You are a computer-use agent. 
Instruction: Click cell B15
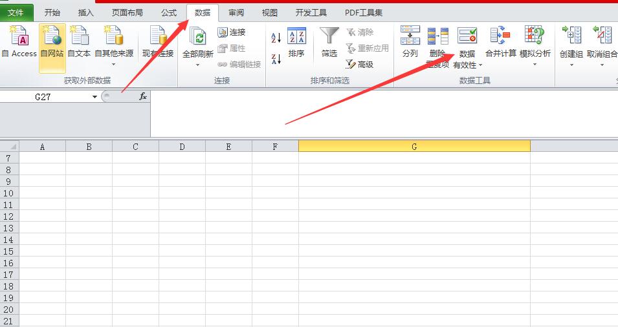[89, 251]
